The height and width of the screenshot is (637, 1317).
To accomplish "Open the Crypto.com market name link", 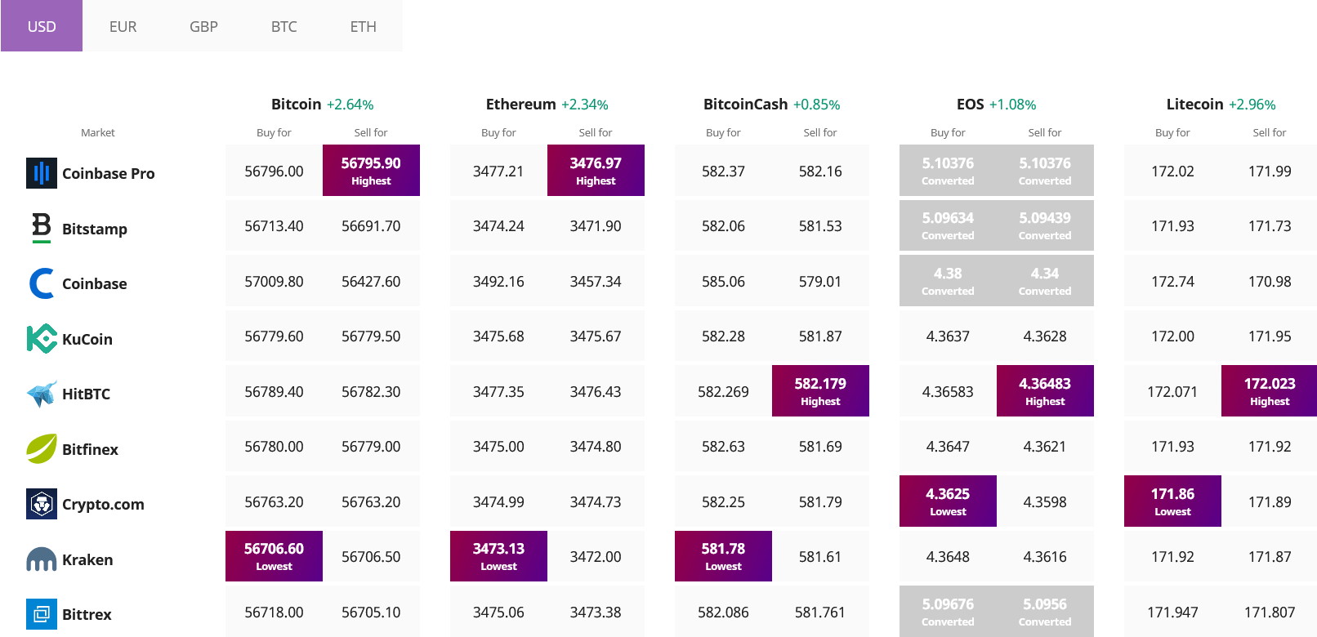I will [103, 504].
